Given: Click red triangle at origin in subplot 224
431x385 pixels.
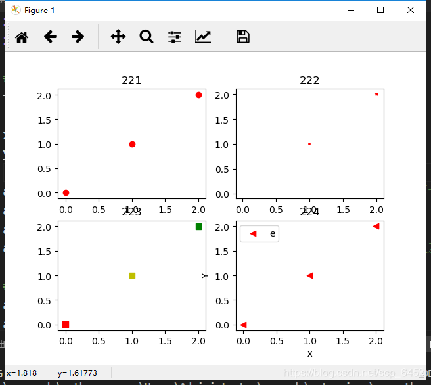Looking at the screenshot, I should [244, 325].
